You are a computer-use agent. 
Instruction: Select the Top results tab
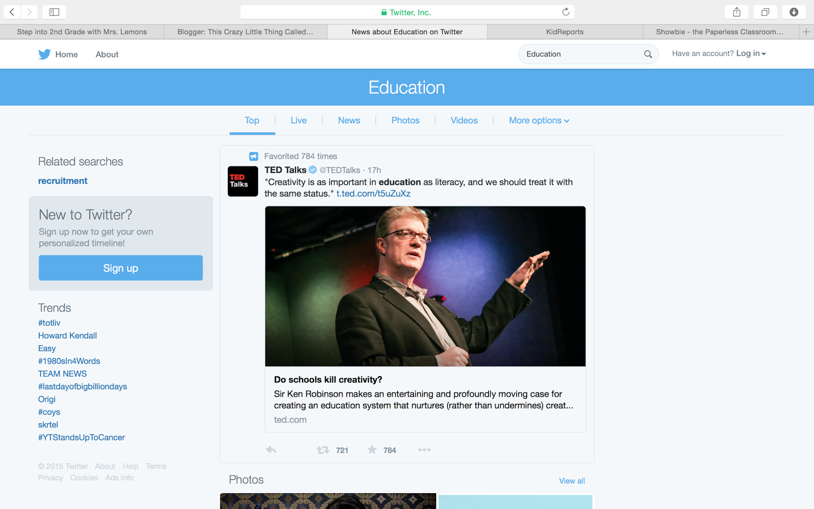point(252,121)
